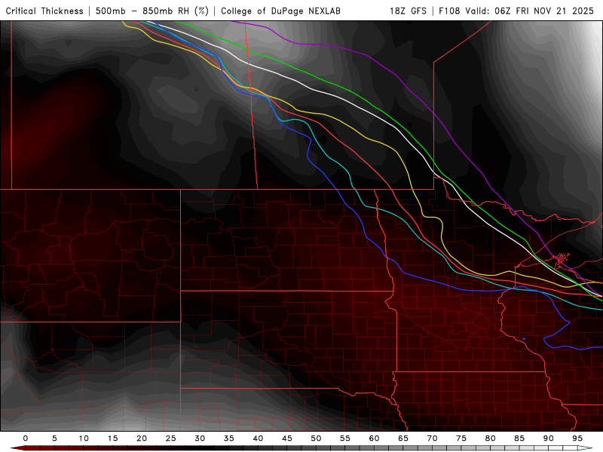Click the '40' colorbar tick label
This screenshot has width=603, height=452.
pos(258,438)
